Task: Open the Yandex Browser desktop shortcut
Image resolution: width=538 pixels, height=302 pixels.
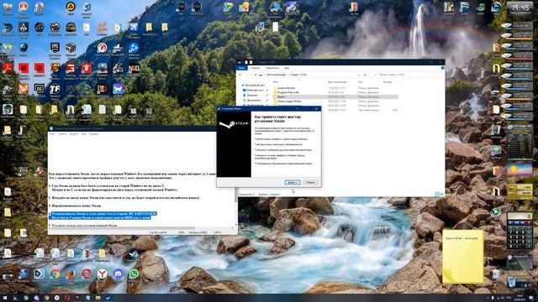Action: pos(102,274)
